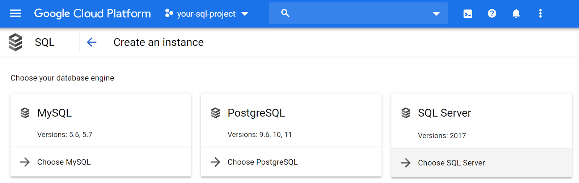Open the Help question mark icon
The image size is (579, 183).
pos(492,14)
